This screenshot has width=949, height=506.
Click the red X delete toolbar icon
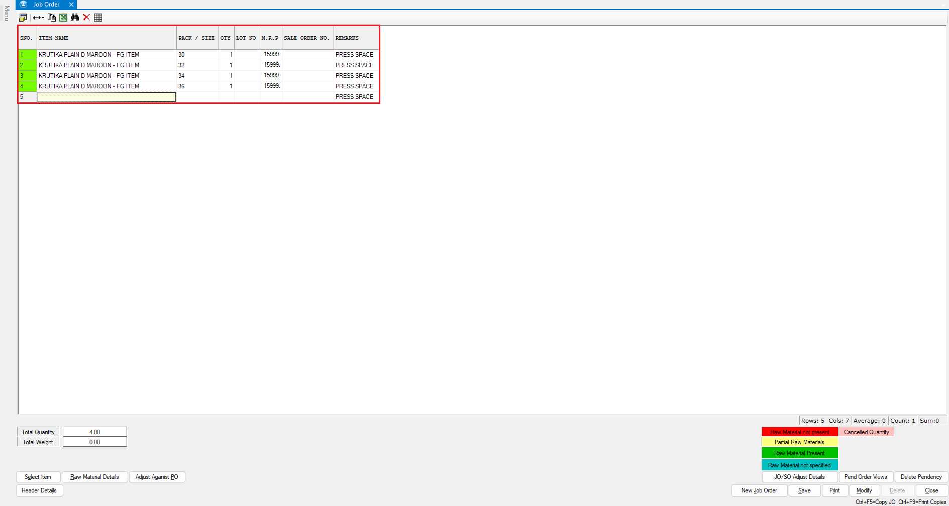pos(86,18)
